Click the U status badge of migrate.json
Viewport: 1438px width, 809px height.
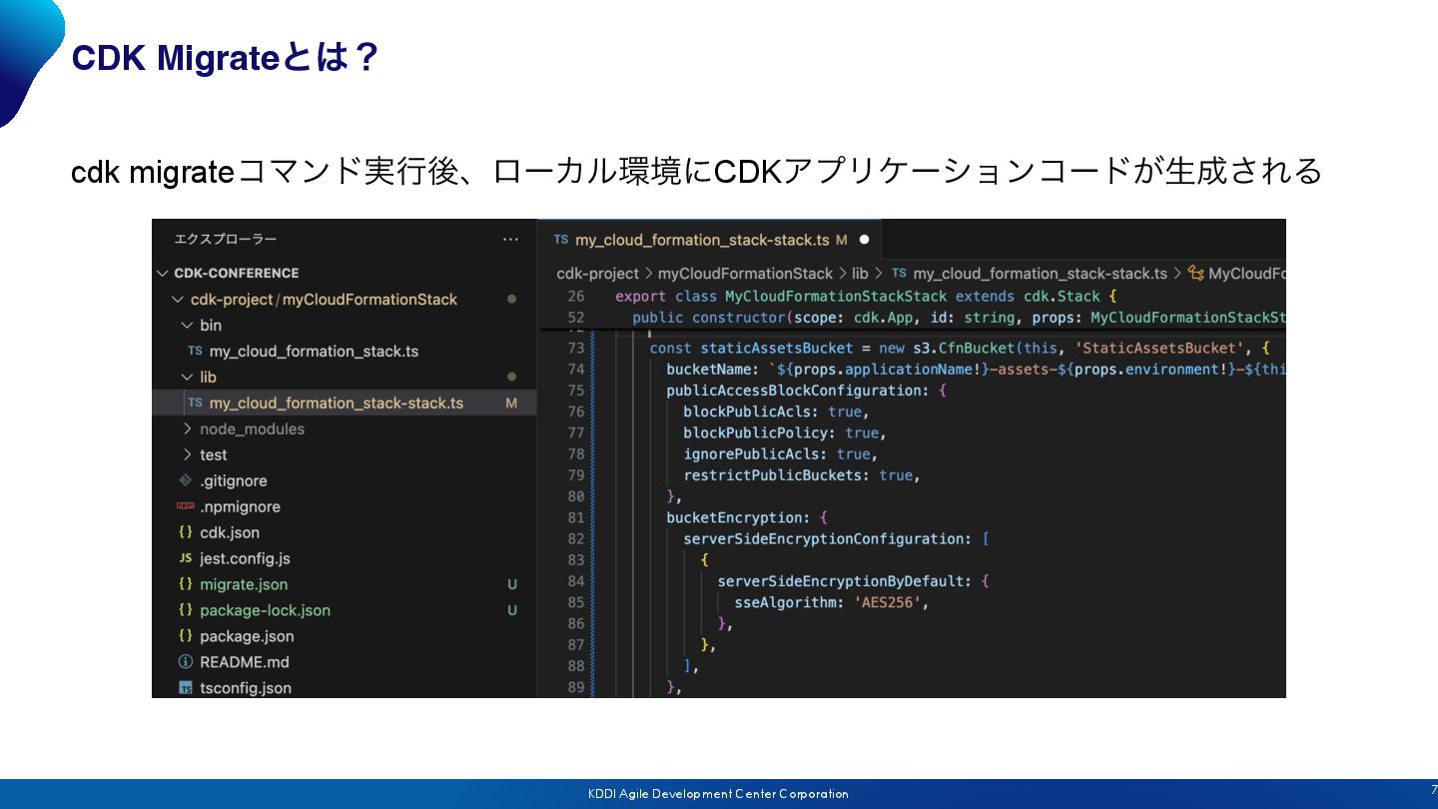coord(512,584)
